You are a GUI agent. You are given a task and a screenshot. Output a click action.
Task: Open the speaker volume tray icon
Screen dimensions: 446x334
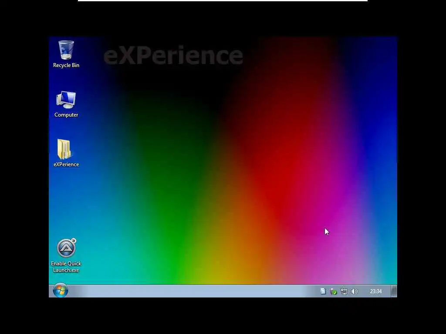[355, 291]
